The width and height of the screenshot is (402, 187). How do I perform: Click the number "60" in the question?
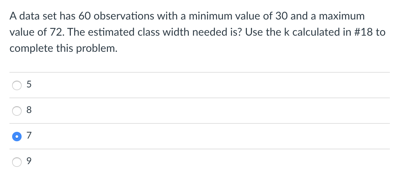point(85,16)
